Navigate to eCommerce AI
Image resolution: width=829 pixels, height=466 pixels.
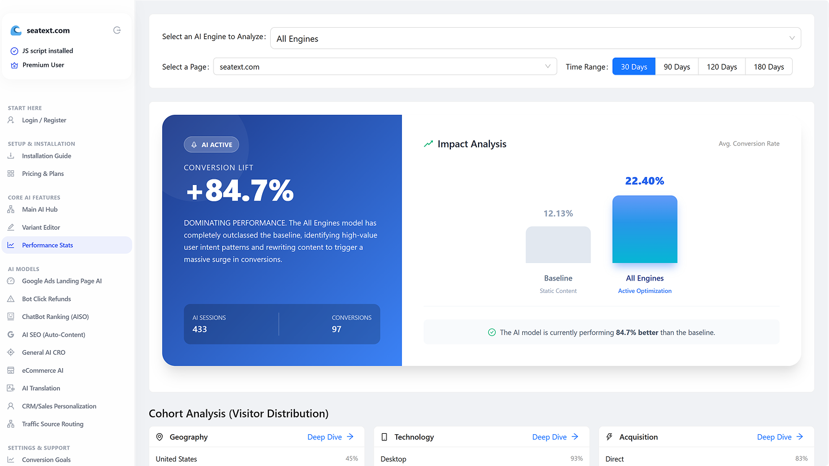67,370
